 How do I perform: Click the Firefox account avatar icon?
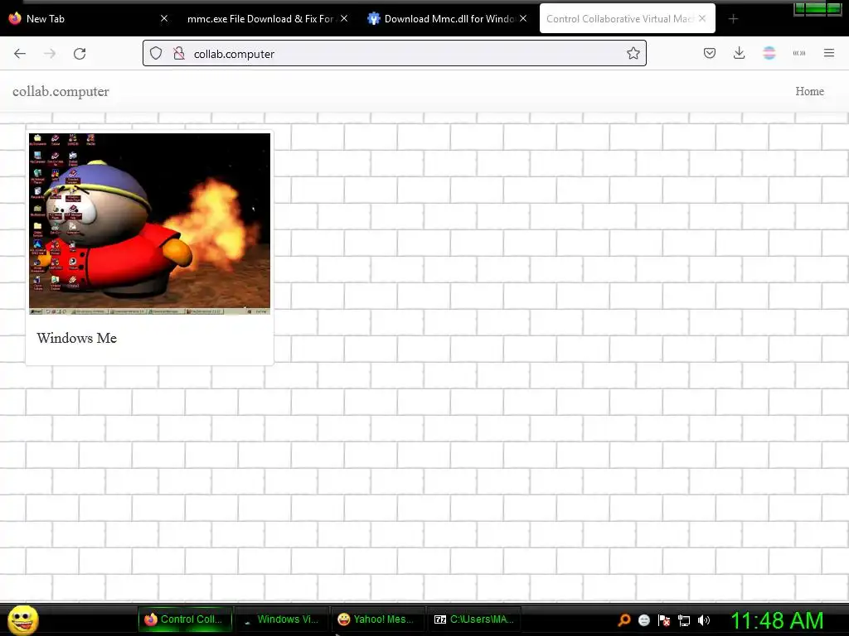click(x=769, y=53)
